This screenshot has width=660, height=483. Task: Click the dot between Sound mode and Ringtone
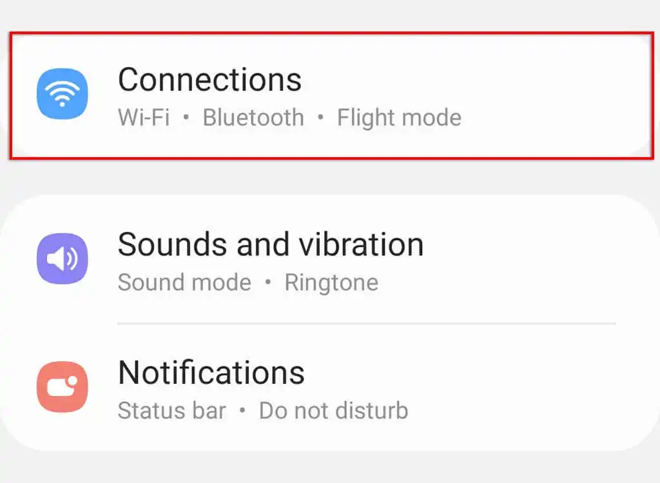point(267,282)
